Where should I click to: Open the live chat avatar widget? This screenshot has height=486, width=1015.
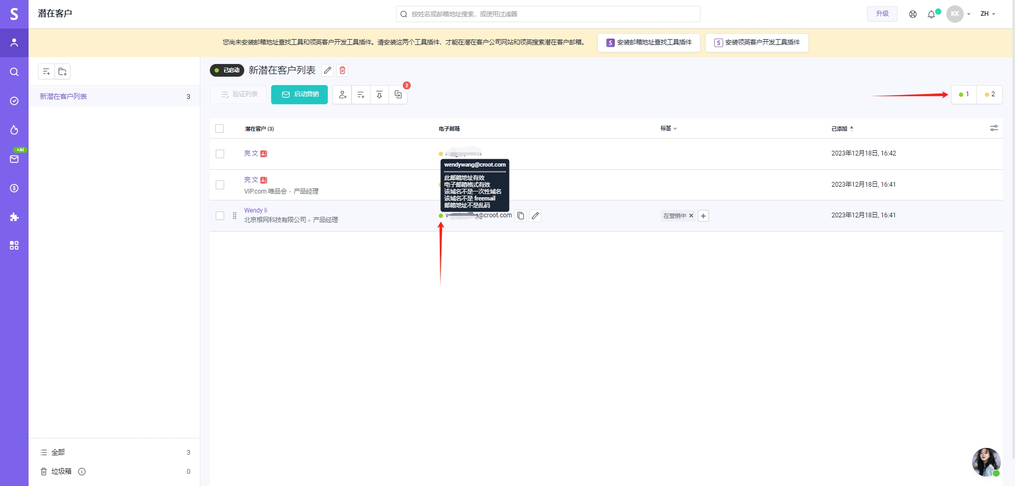(x=986, y=462)
